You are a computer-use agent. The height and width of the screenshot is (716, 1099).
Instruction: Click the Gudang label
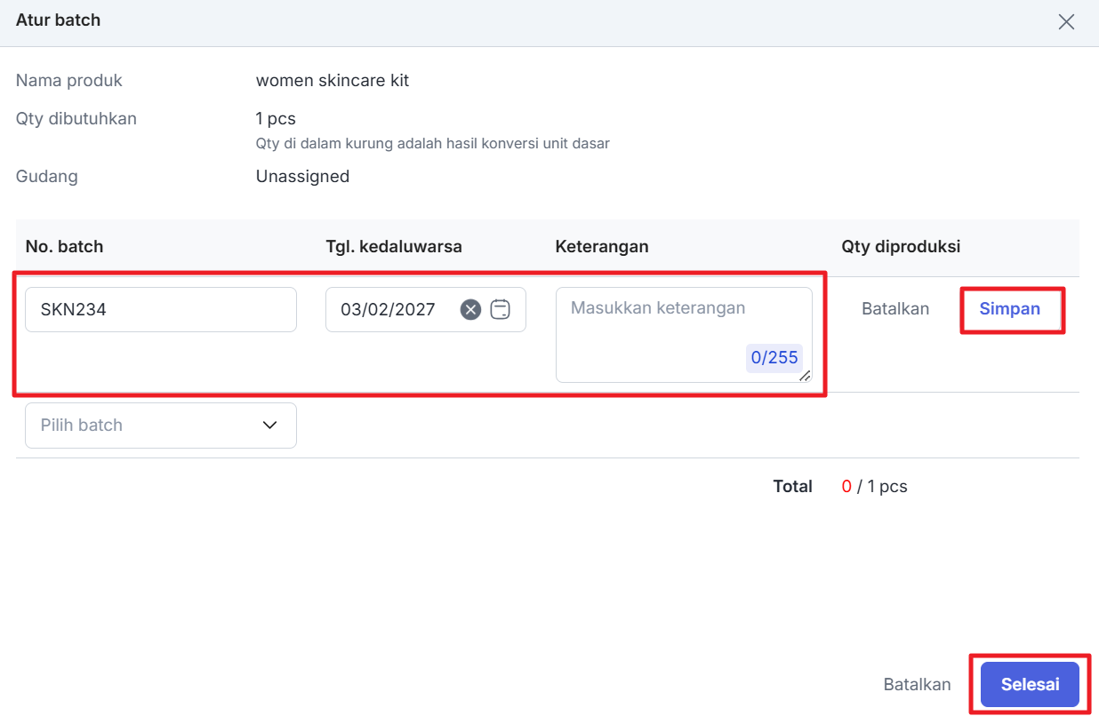(x=47, y=177)
